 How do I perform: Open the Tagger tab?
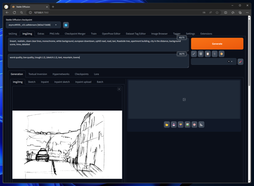(177, 34)
